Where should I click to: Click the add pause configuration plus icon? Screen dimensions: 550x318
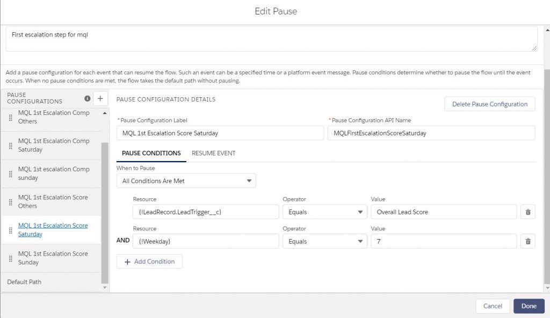(x=100, y=98)
